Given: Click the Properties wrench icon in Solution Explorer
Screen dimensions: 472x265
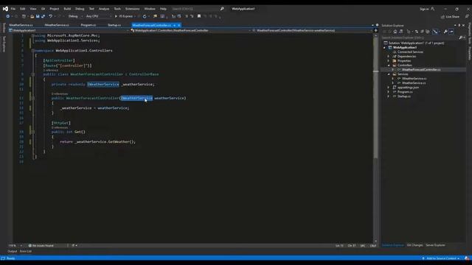Looking at the screenshot, I should (445, 32).
